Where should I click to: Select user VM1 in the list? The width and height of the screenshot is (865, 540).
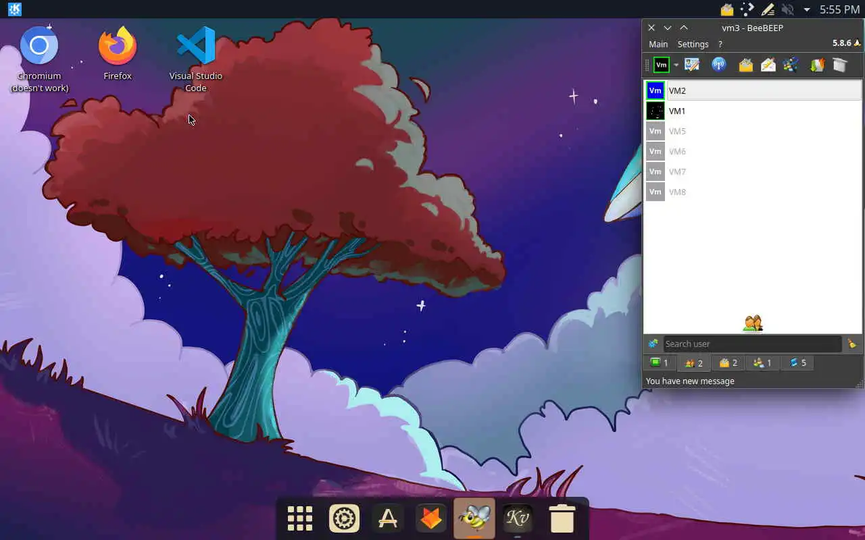click(x=753, y=111)
